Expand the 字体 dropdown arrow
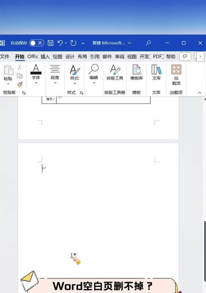 click(36, 83)
